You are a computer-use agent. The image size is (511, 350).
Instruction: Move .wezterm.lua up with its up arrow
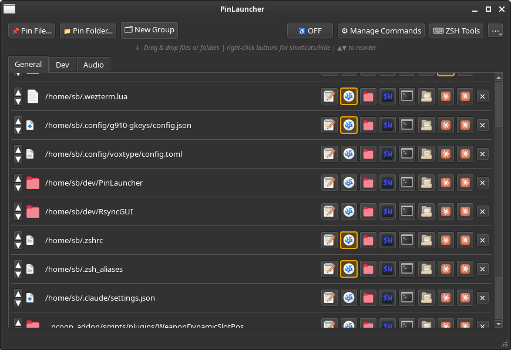tap(18, 93)
